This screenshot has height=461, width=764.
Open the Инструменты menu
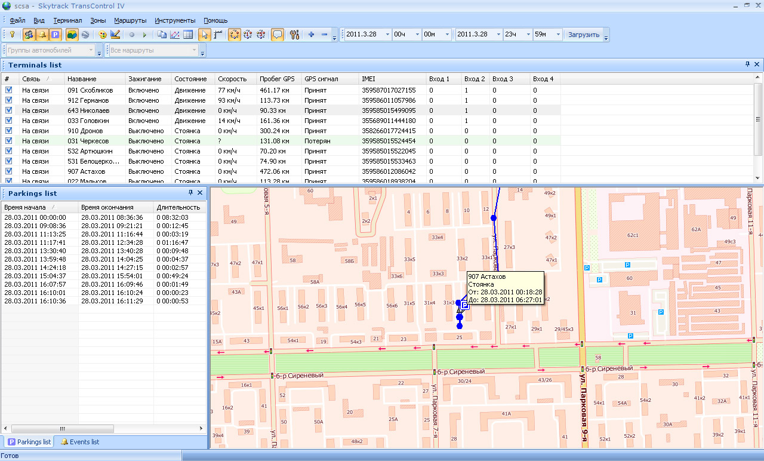click(175, 20)
